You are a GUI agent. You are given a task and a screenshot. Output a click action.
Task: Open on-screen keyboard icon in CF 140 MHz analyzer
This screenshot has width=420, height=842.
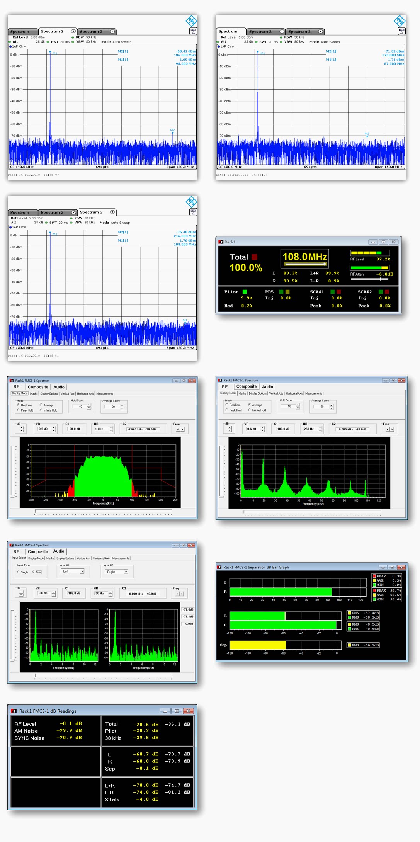point(193,31)
